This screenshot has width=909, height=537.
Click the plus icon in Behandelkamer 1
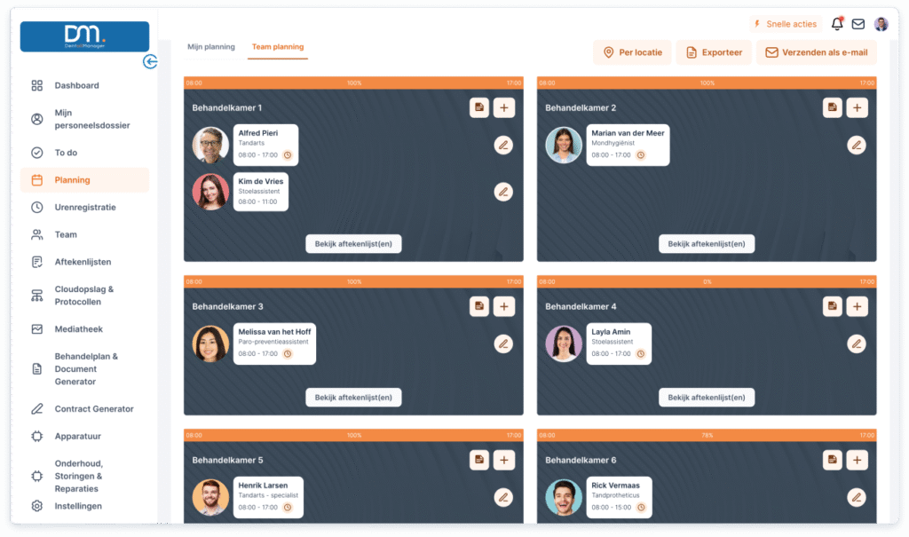click(x=503, y=107)
